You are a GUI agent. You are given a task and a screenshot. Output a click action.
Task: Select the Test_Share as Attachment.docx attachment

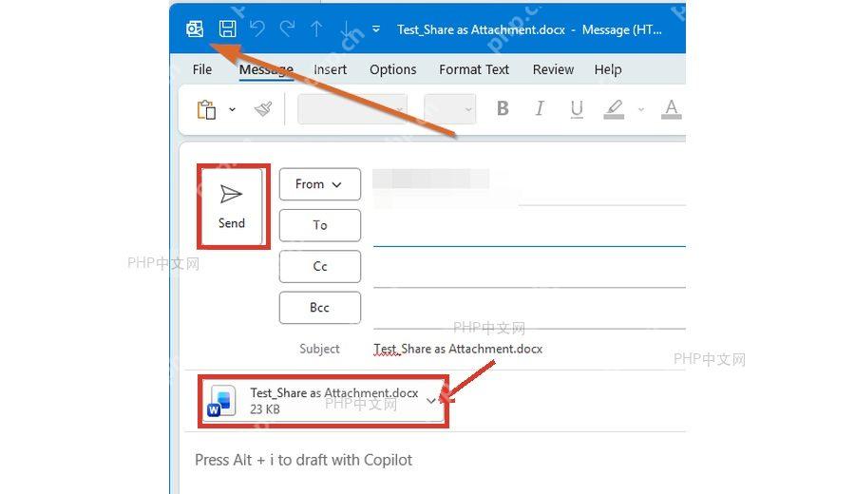[x=323, y=401]
